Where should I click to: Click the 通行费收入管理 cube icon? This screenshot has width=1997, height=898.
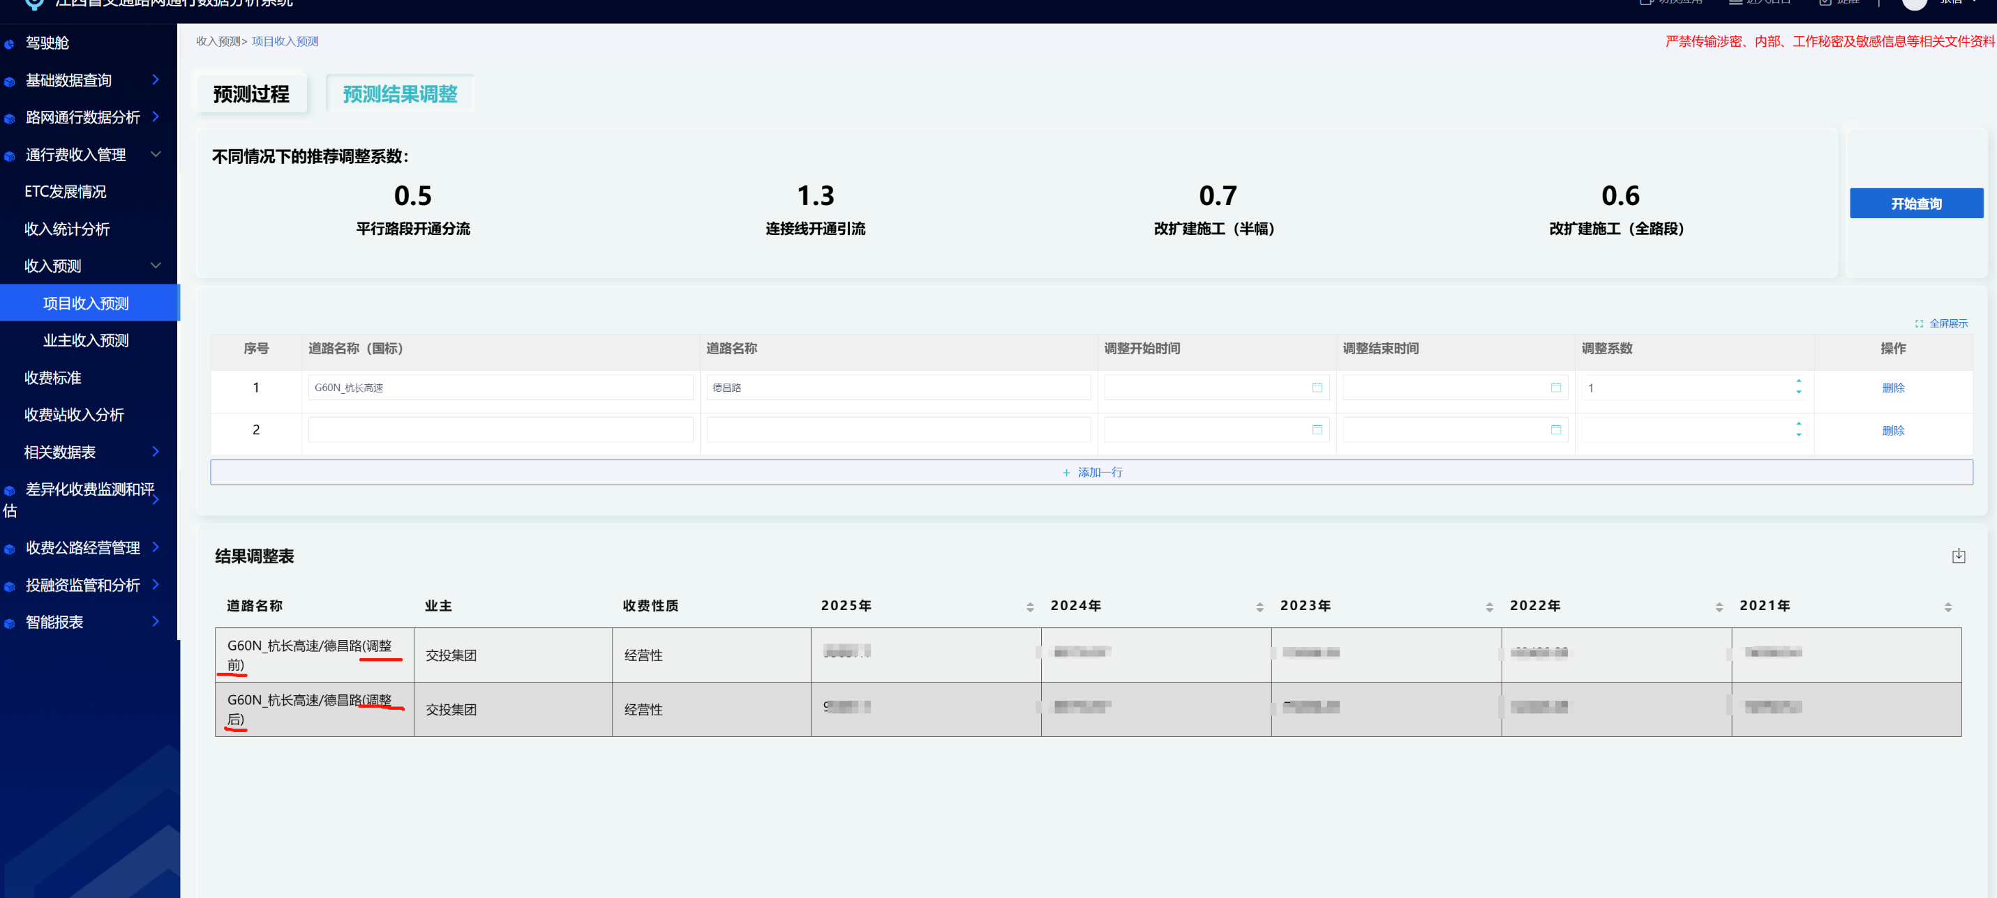[9, 155]
